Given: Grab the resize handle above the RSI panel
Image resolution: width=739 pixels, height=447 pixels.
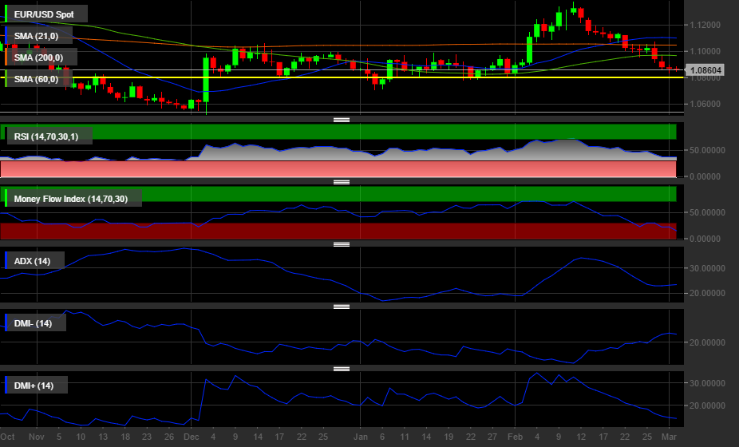Looking at the screenshot, I should click(342, 120).
